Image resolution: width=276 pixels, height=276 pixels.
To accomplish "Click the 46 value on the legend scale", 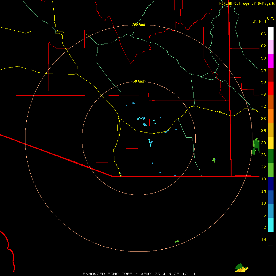I will pyautogui.click(x=263, y=94).
